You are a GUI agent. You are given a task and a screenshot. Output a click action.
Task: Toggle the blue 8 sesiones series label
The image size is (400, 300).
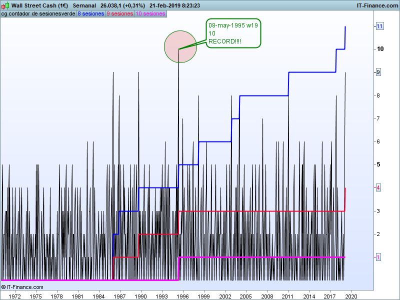click(x=90, y=14)
